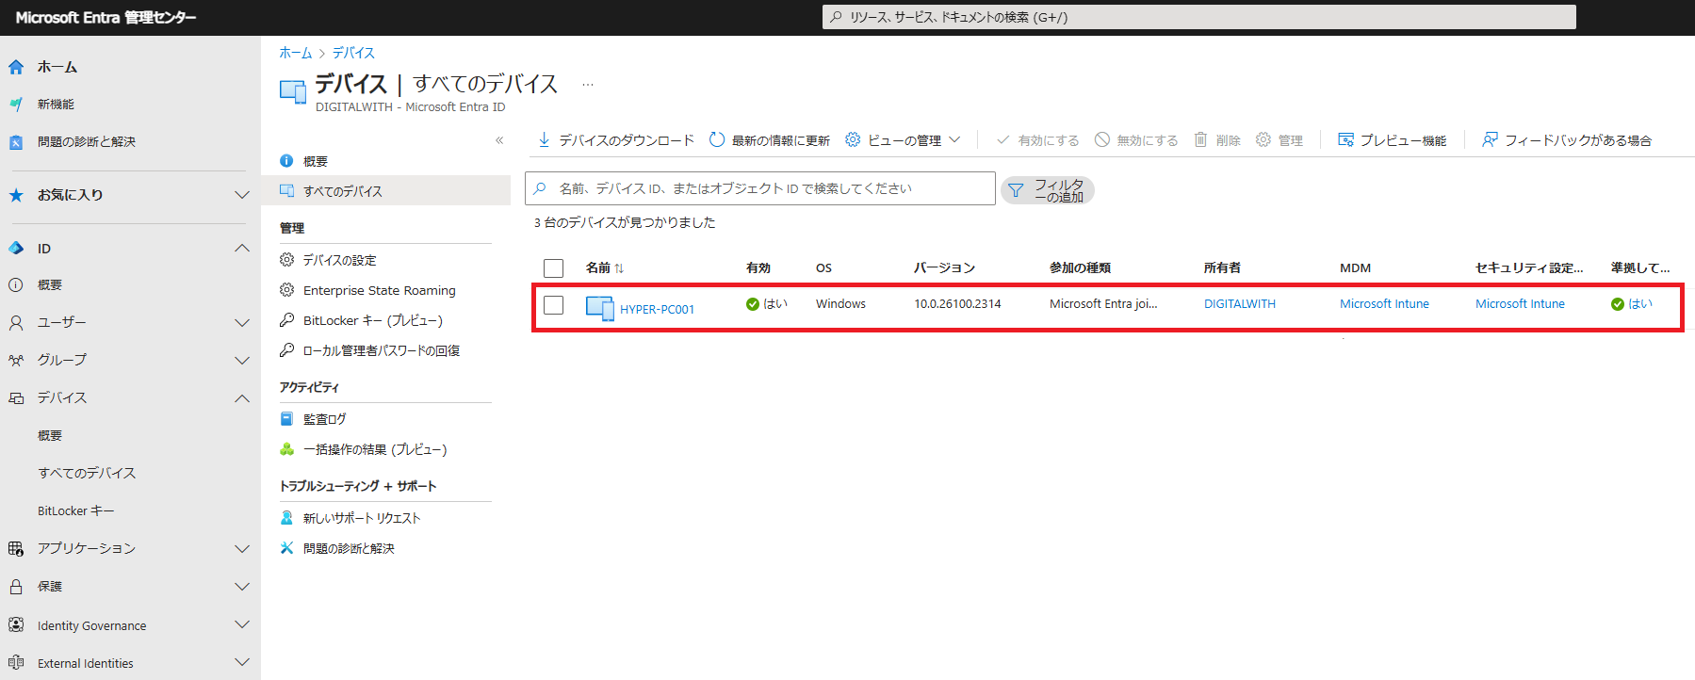Sort by 名前 column header
Screen dimensions: 1695x680
[604, 268]
